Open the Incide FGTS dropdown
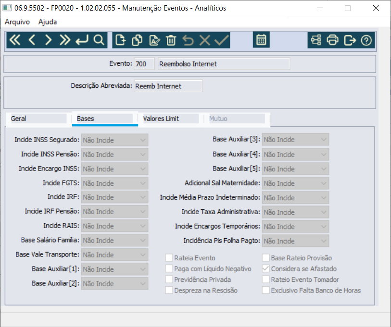 115,183
